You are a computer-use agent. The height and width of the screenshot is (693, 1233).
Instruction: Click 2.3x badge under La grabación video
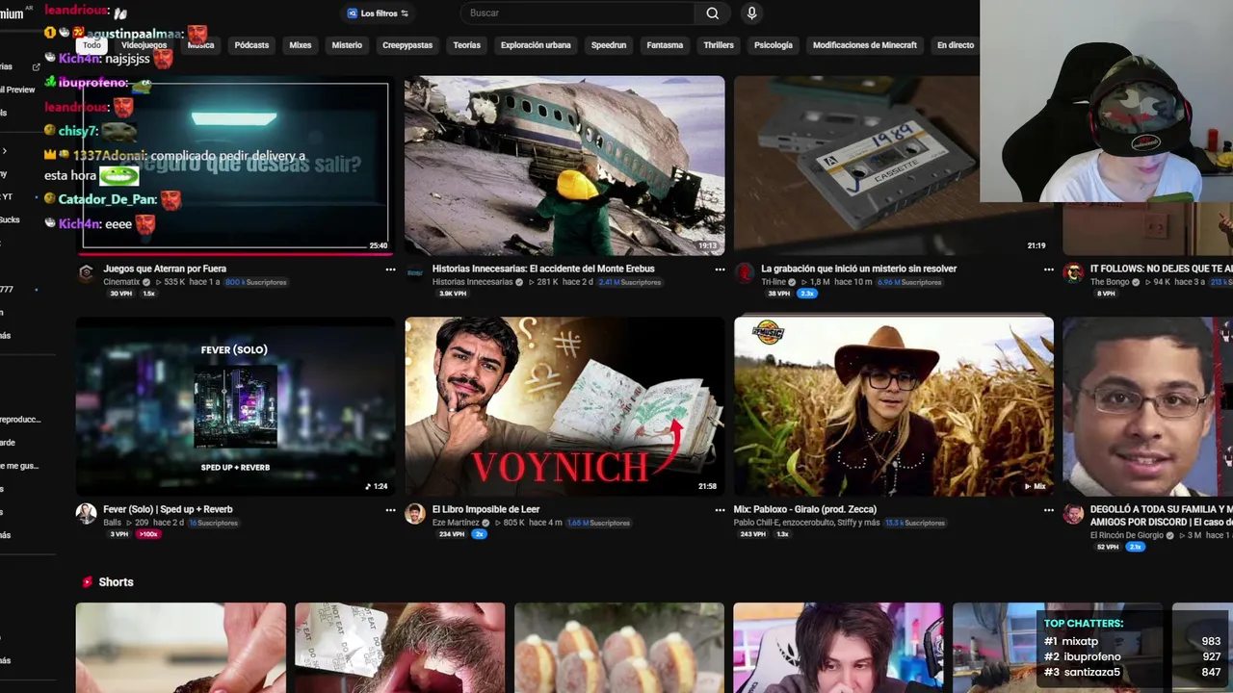click(x=807, y=294)
